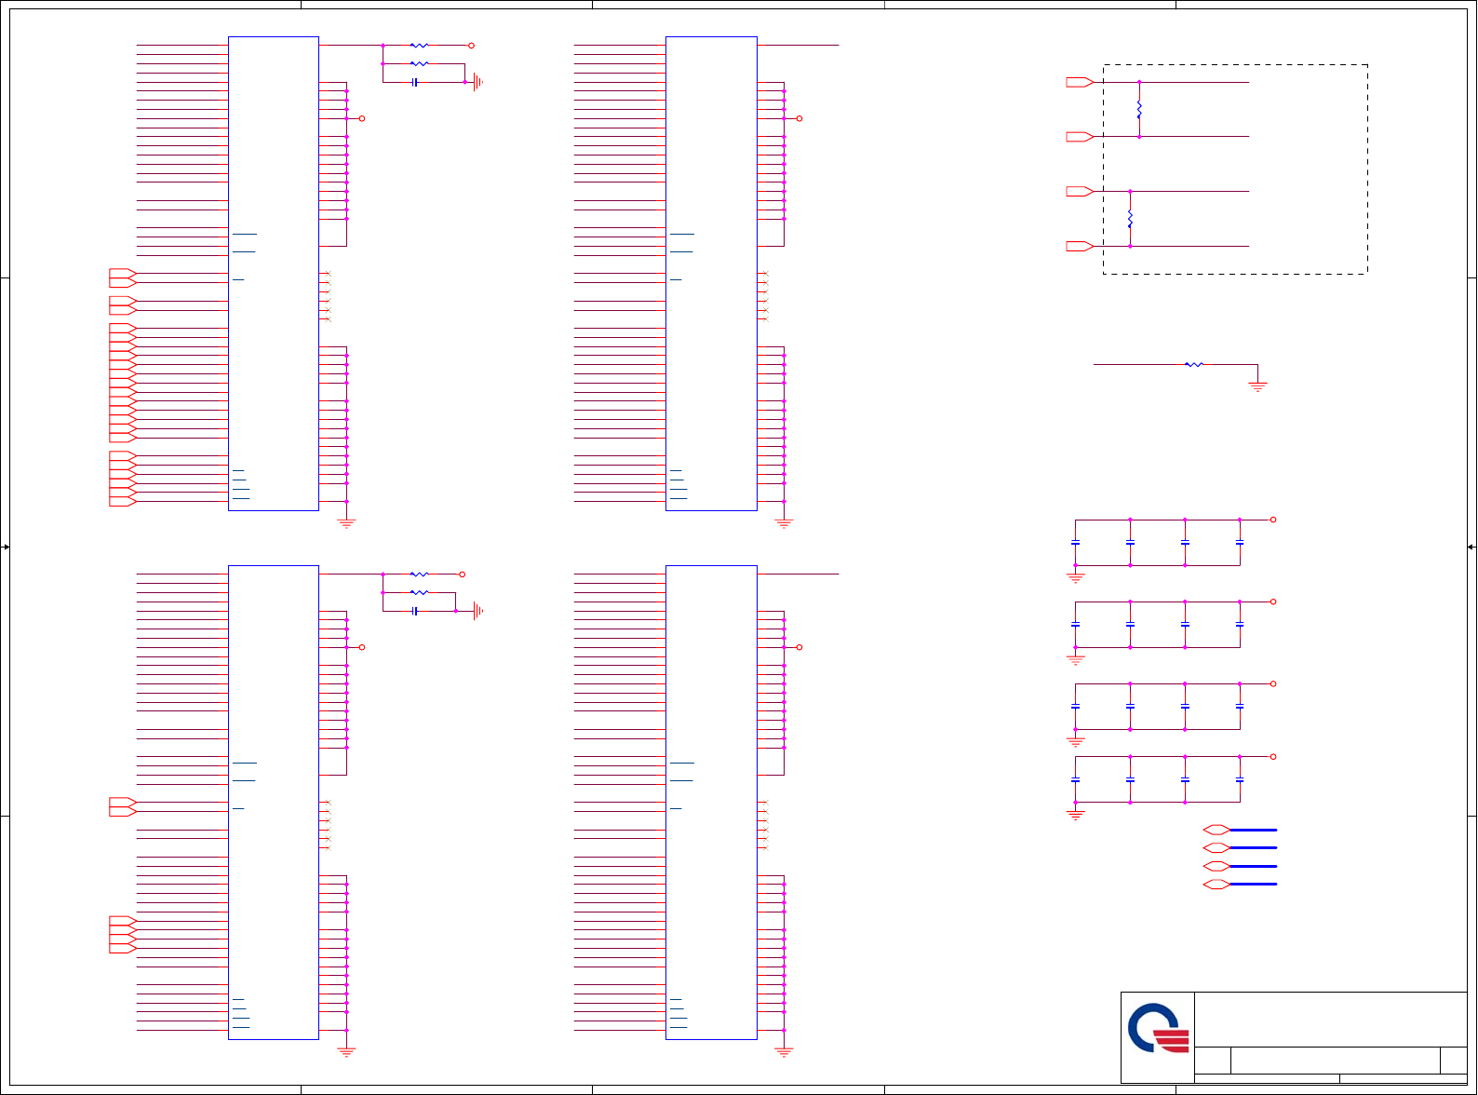The height and width of the screenshot is (1095, 1478).
Task: Select the ground symbol under the lower-right IC
Action: coord(784,1052)
